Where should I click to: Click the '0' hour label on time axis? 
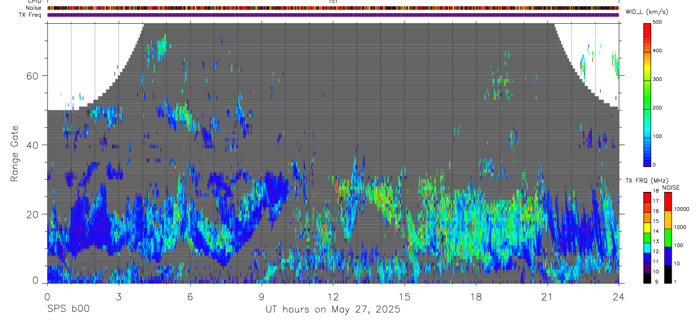[47, 296]
